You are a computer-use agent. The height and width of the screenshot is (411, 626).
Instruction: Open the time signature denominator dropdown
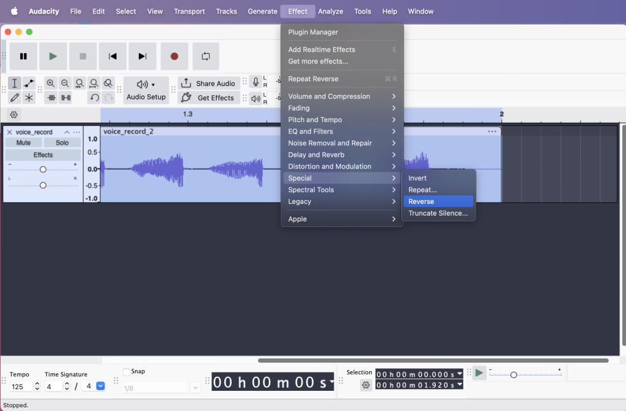tap(101, 386)
